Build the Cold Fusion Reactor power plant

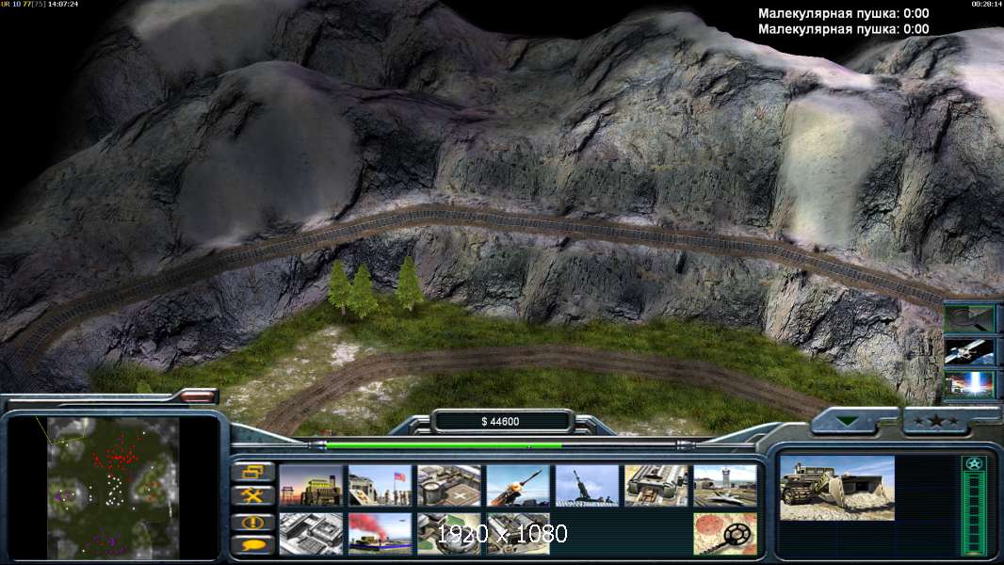[311, 486]
